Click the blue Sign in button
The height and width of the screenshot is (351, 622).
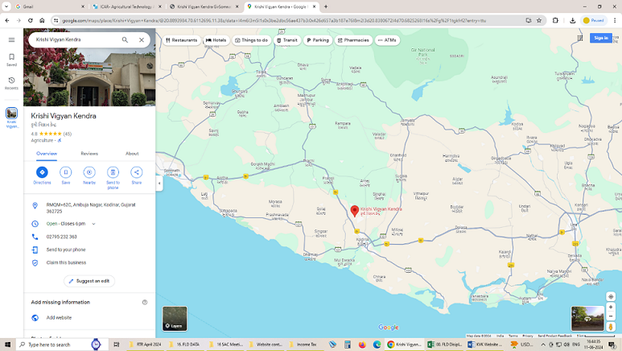tap(600, 38)
